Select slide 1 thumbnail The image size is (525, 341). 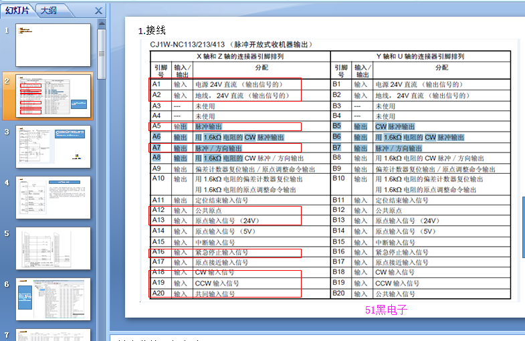click(53, 45)
